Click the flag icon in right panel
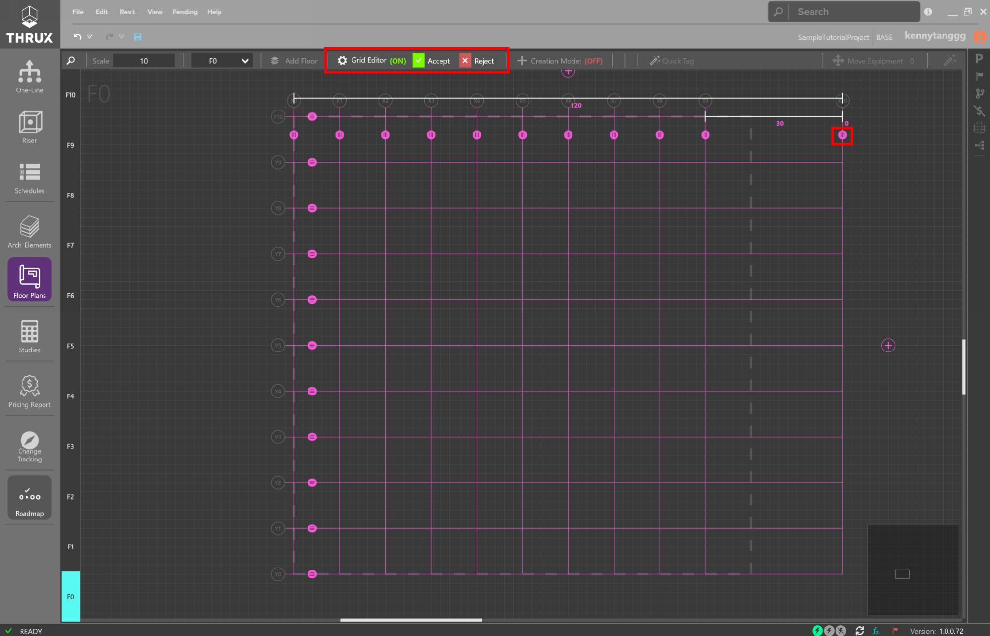990x636 pixels. pyautogui.click(x=979, y=76)
